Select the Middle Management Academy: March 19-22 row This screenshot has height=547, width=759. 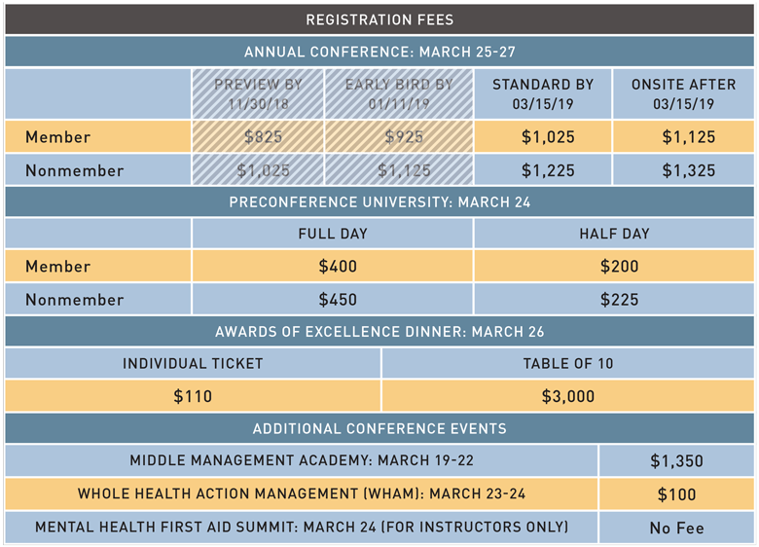[302, 461]
